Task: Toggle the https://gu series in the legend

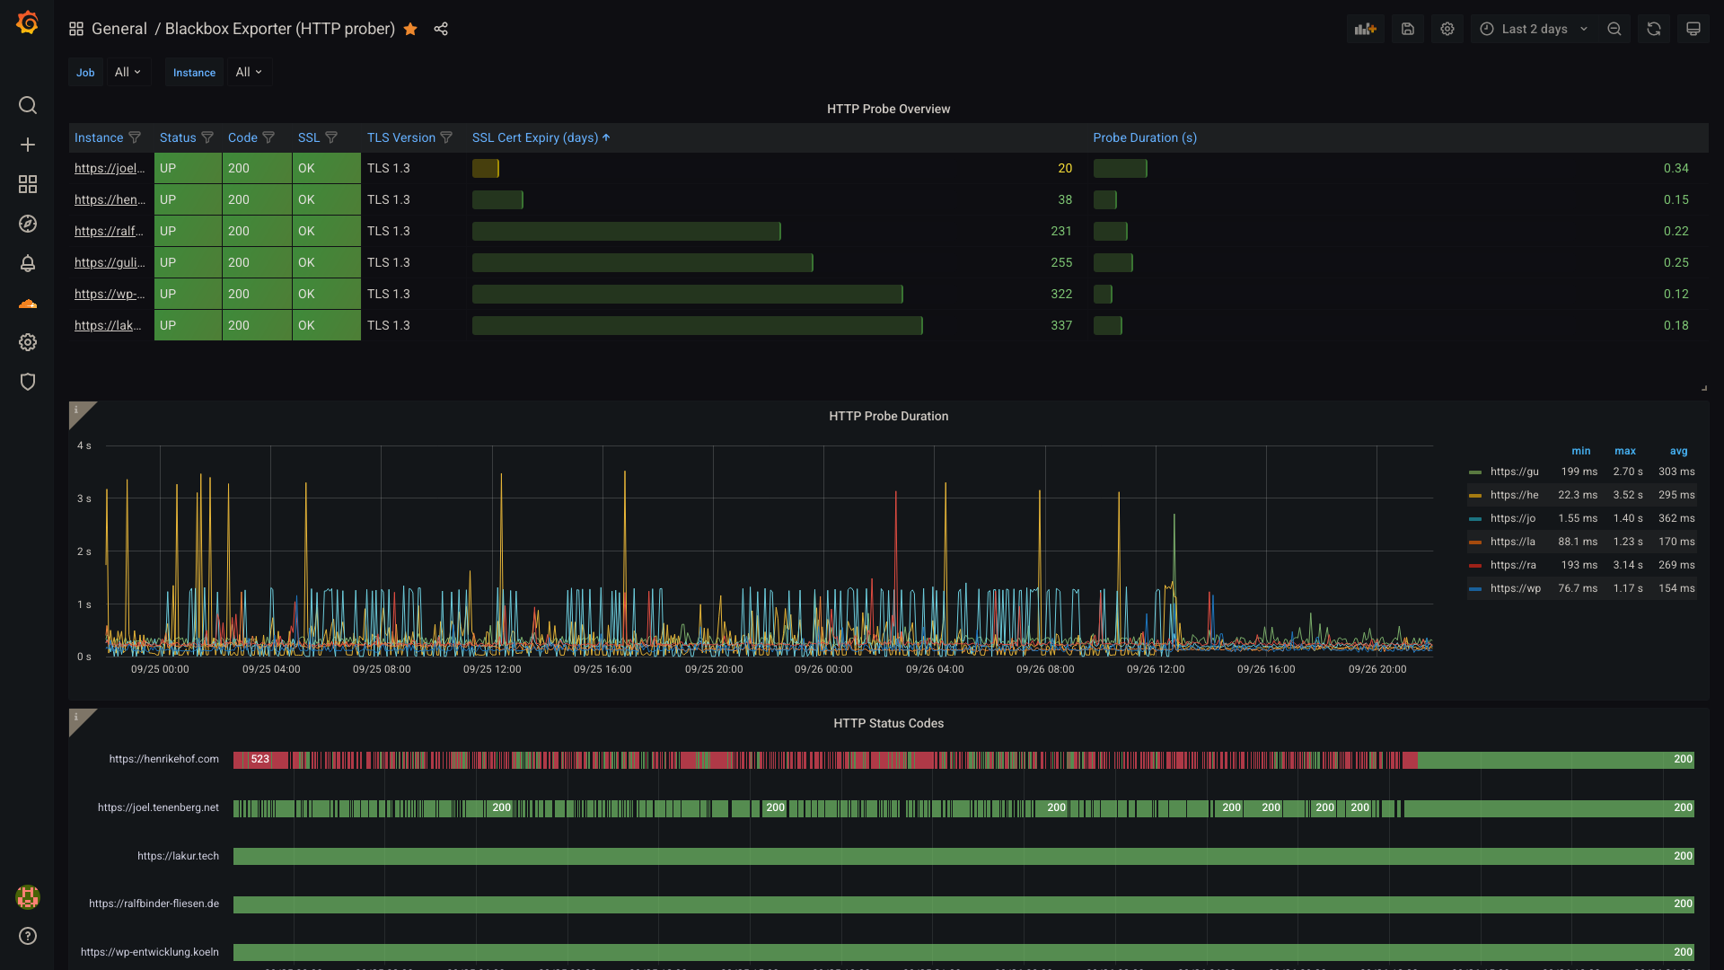Action: [x=1514, y=472]
